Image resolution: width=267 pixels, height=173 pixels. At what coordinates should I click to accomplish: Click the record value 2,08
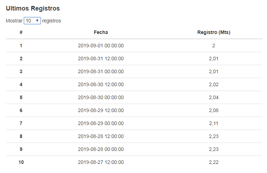click(x=214, y=110)
